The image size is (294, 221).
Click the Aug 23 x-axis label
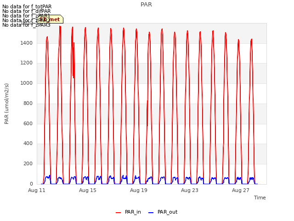click(x=190, y=190)
